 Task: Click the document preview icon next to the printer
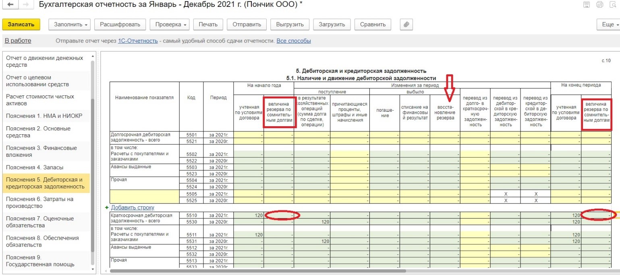pos(612,5)
